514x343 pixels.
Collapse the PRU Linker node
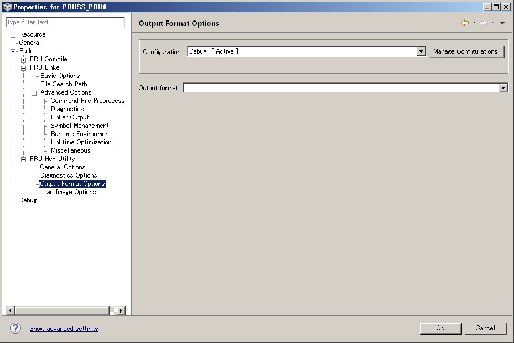click(x=23, y=68)
